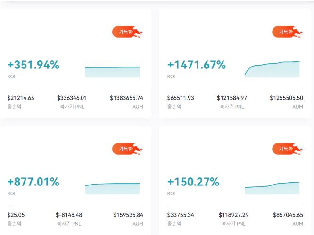Open the ROI chart beside +1471.67%

click(272, 69)
